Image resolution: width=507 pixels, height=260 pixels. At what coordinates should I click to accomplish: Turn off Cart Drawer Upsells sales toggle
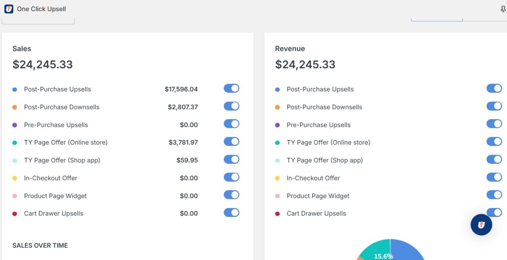(231, 213)
